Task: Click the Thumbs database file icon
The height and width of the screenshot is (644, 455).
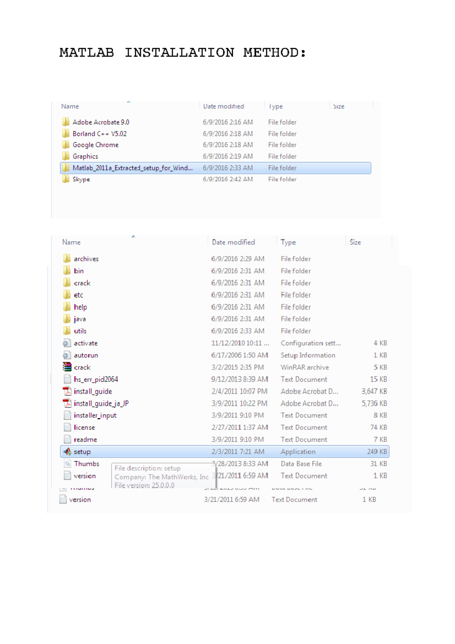Action: tap(67, 463)
